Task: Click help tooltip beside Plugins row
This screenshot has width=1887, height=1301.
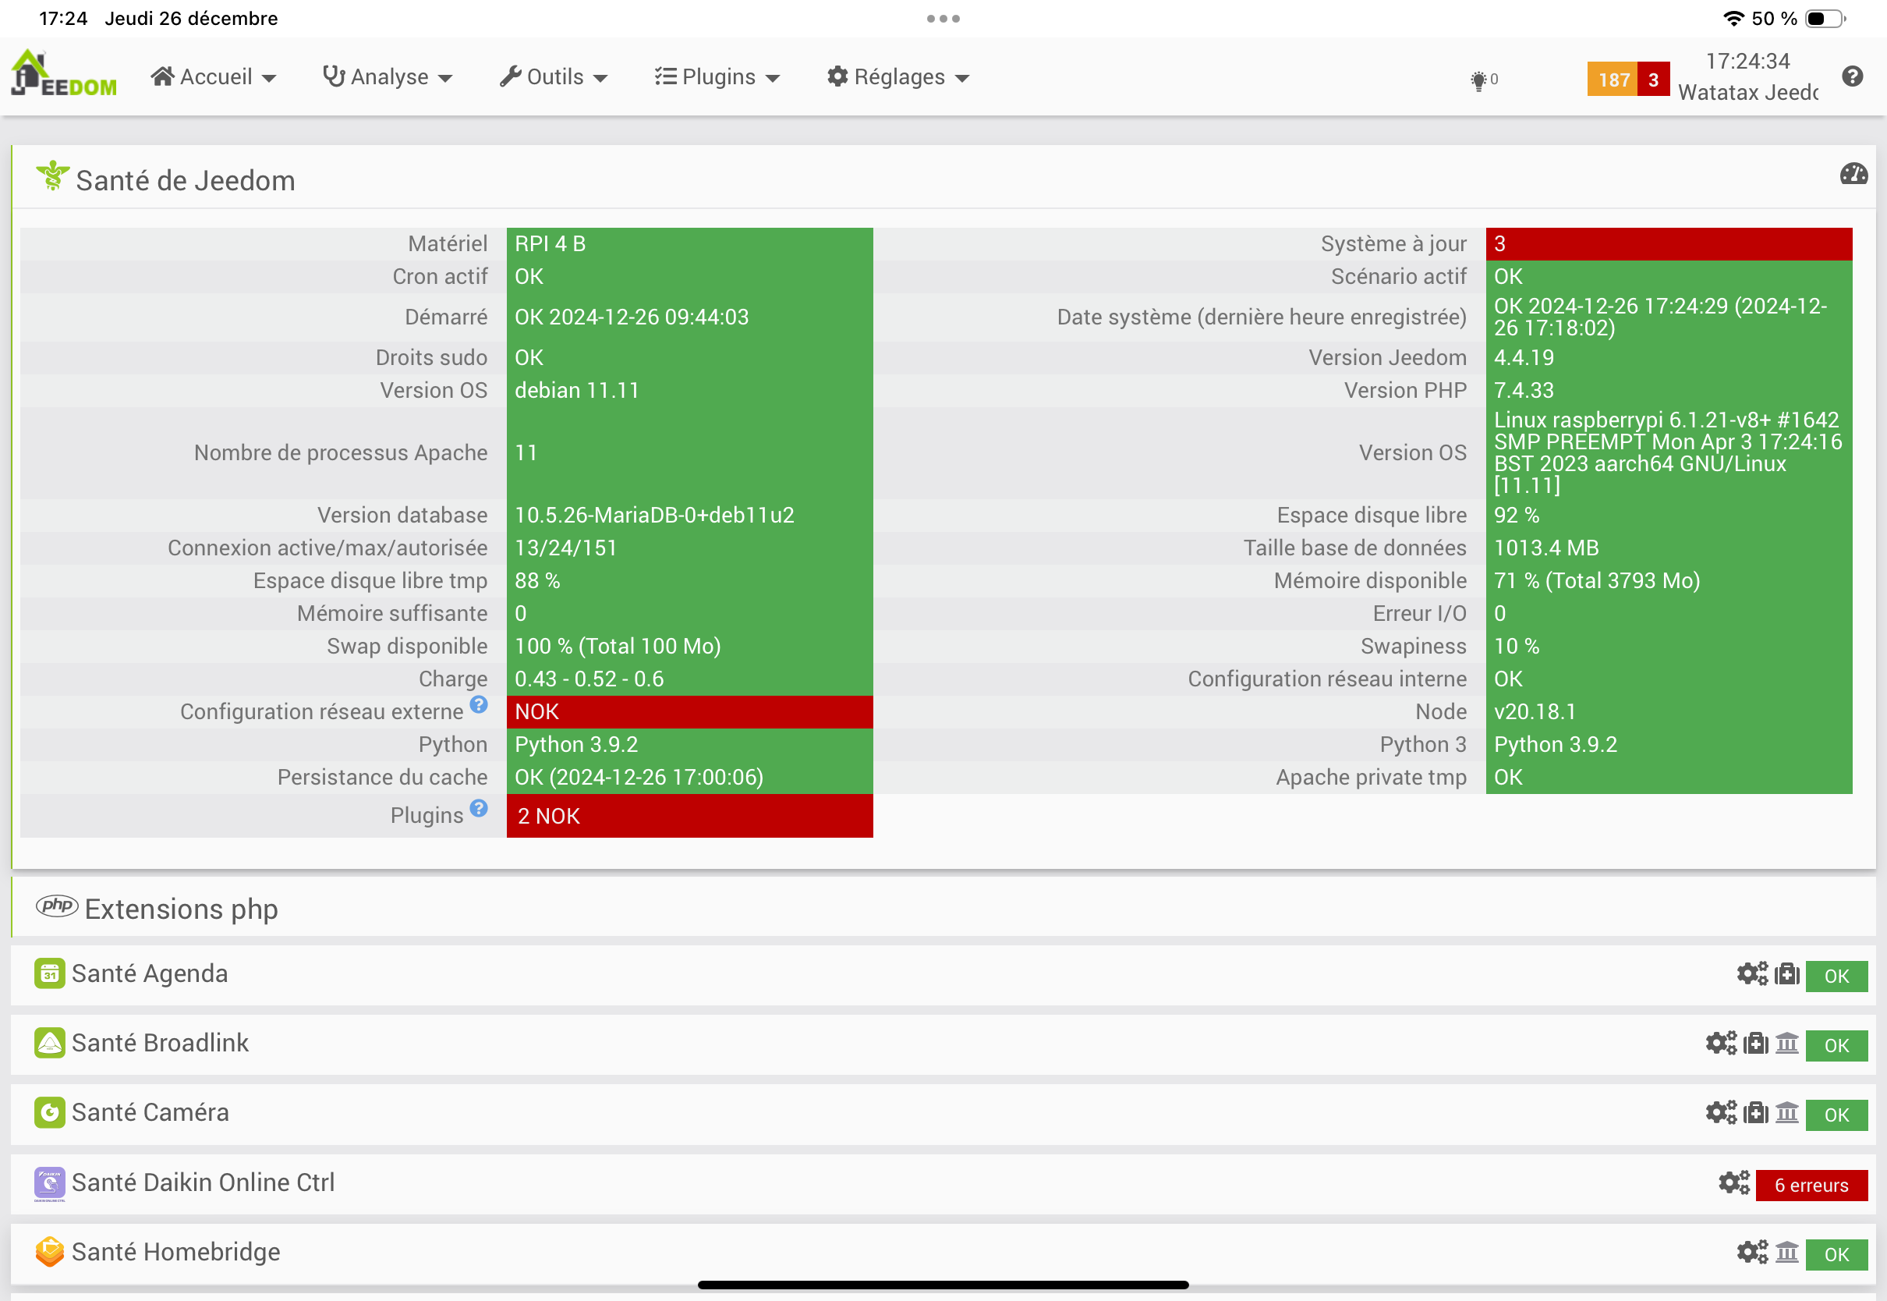Action: click(x=479, y=809)
